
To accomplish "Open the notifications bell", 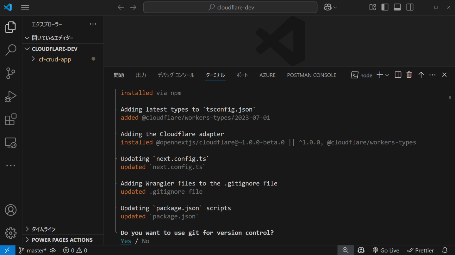I will pyautogui.click(x=445, y=251).
